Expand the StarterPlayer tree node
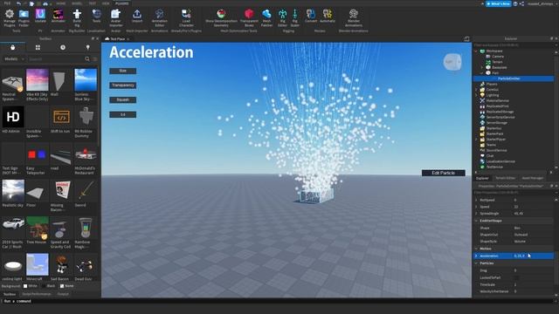The width and height of the screenshot is (559, 314). (476, 140)
